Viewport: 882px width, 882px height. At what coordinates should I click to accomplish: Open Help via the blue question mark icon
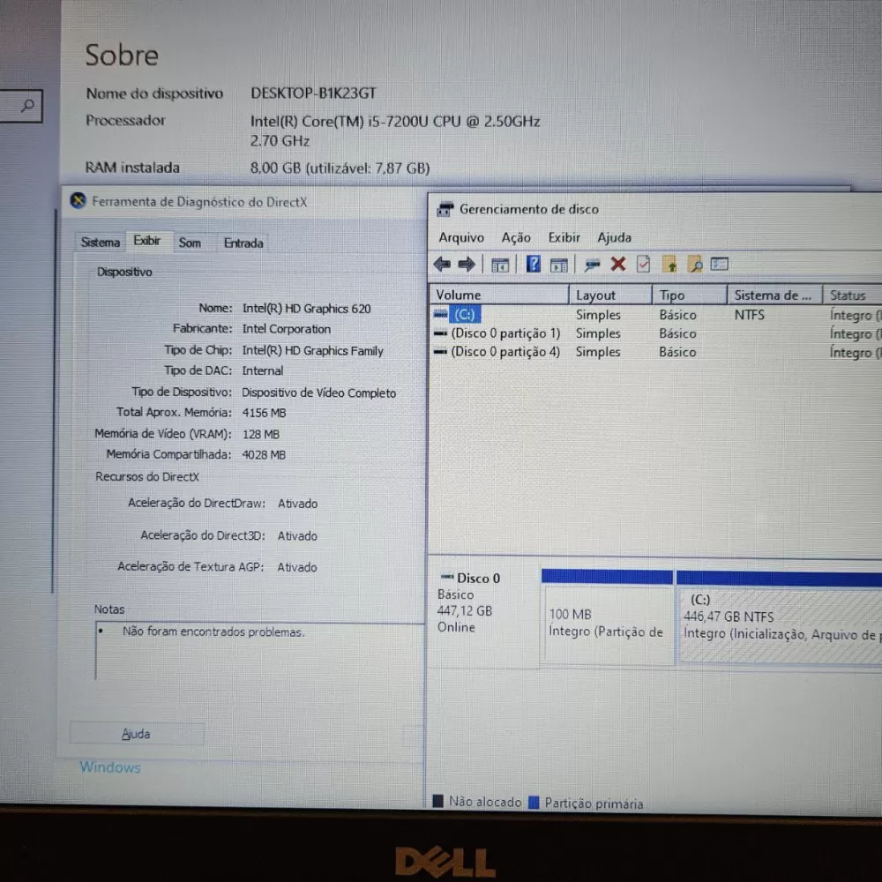[534, 264]
